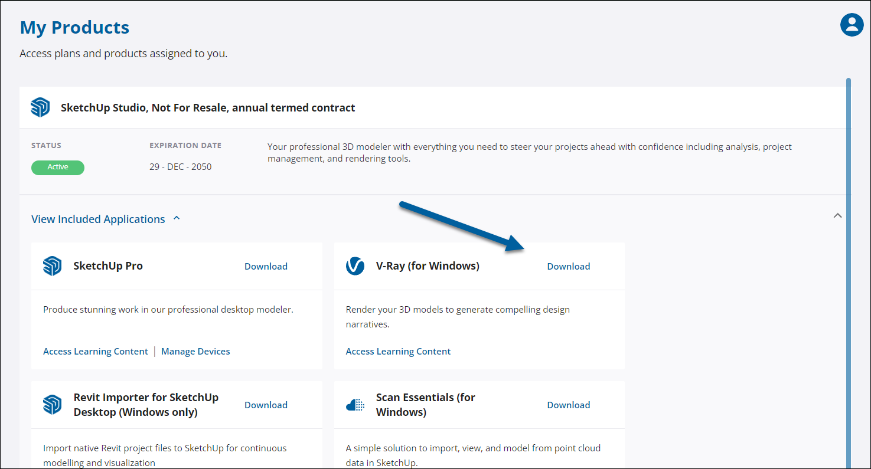871x469 pixels.
Task: Click the vertical page scrollbar
Action: 849,265
